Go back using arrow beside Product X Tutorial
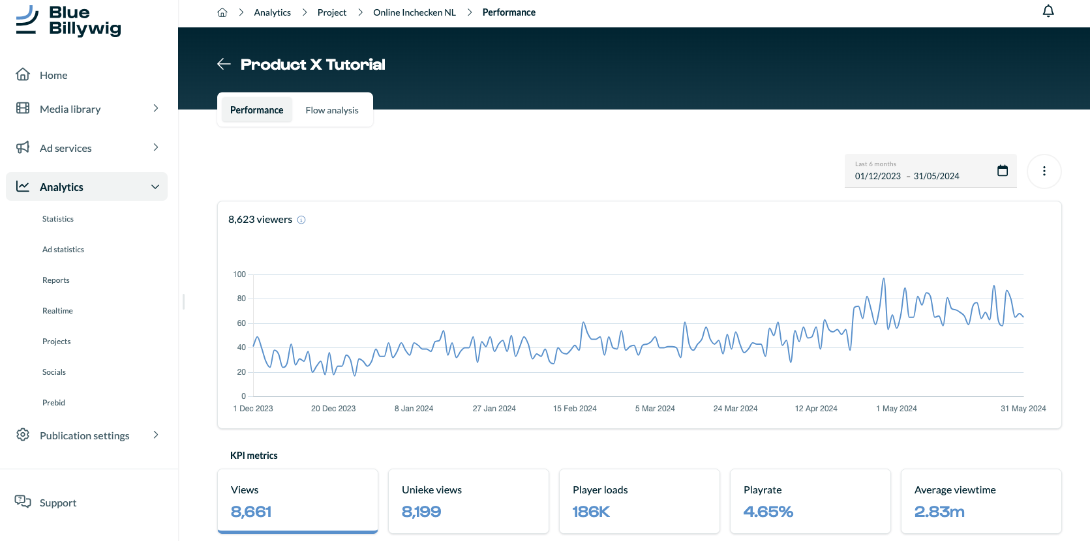 pos(224,64)
